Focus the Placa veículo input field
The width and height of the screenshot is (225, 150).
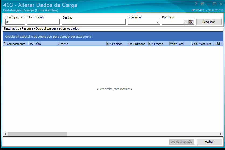tap(44, 22)
